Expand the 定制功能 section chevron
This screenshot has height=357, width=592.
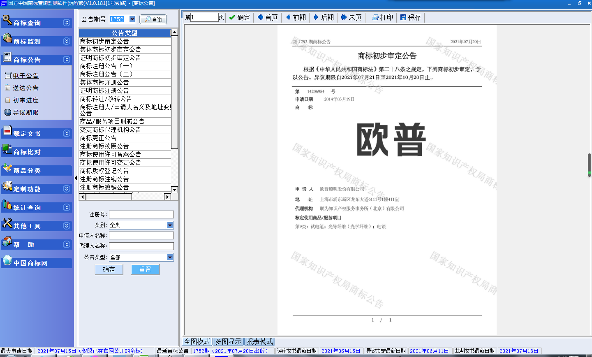coord(67,189)
